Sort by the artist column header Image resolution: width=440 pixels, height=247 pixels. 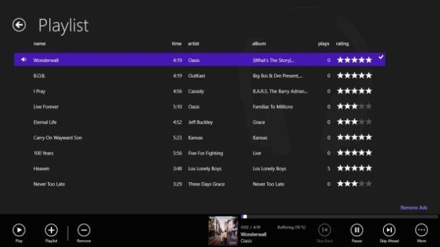pyautogui.click(x=194, y=44)
